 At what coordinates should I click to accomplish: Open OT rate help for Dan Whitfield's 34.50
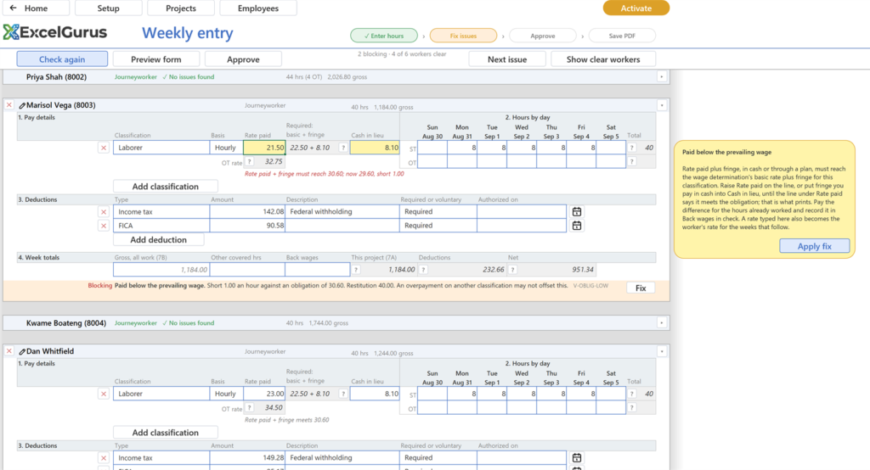249,408
